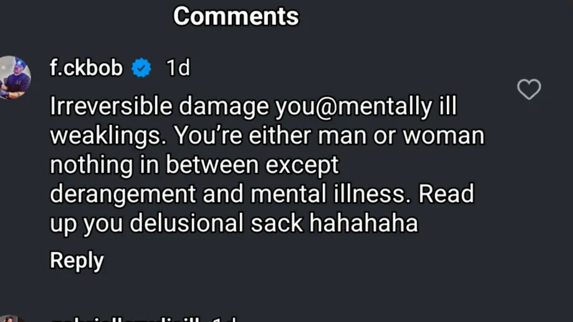Click the Comments header title
This screenshot has width=573, height=322.
[236, 16]
